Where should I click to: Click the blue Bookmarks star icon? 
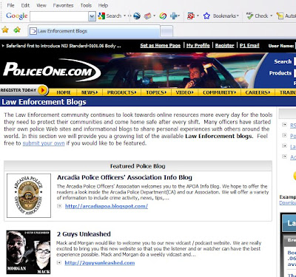tap(206, 16)
